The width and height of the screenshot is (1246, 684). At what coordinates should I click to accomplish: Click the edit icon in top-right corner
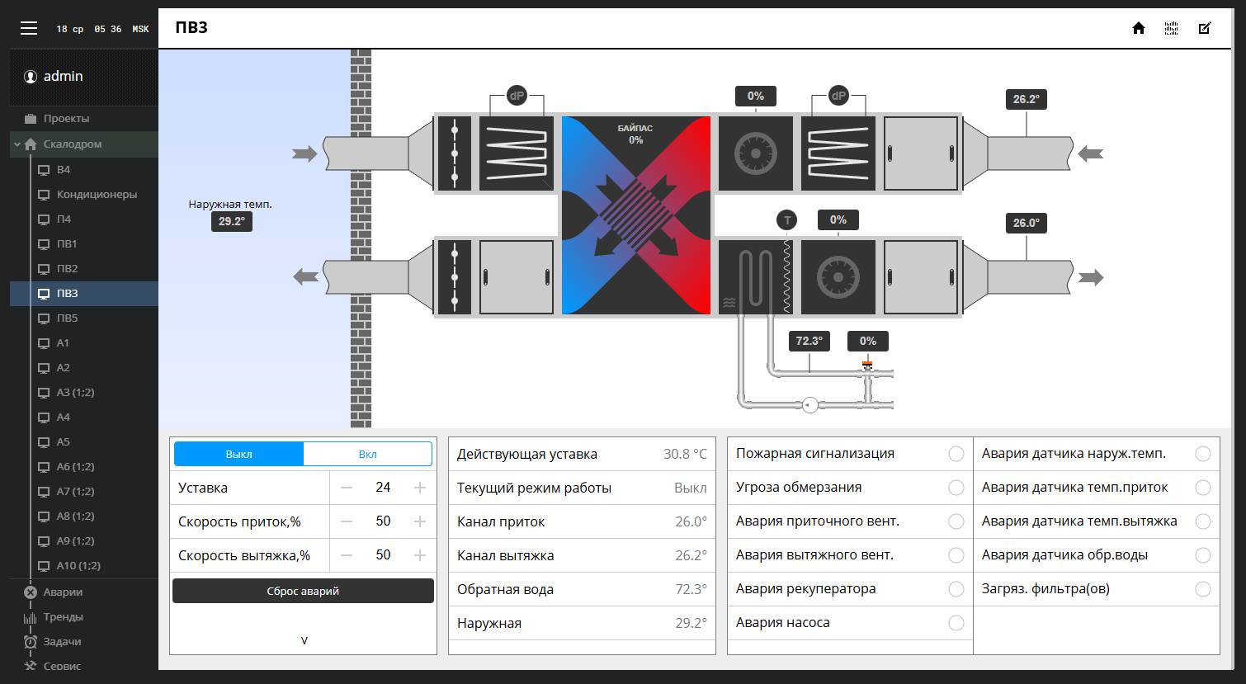[1205, 28]
